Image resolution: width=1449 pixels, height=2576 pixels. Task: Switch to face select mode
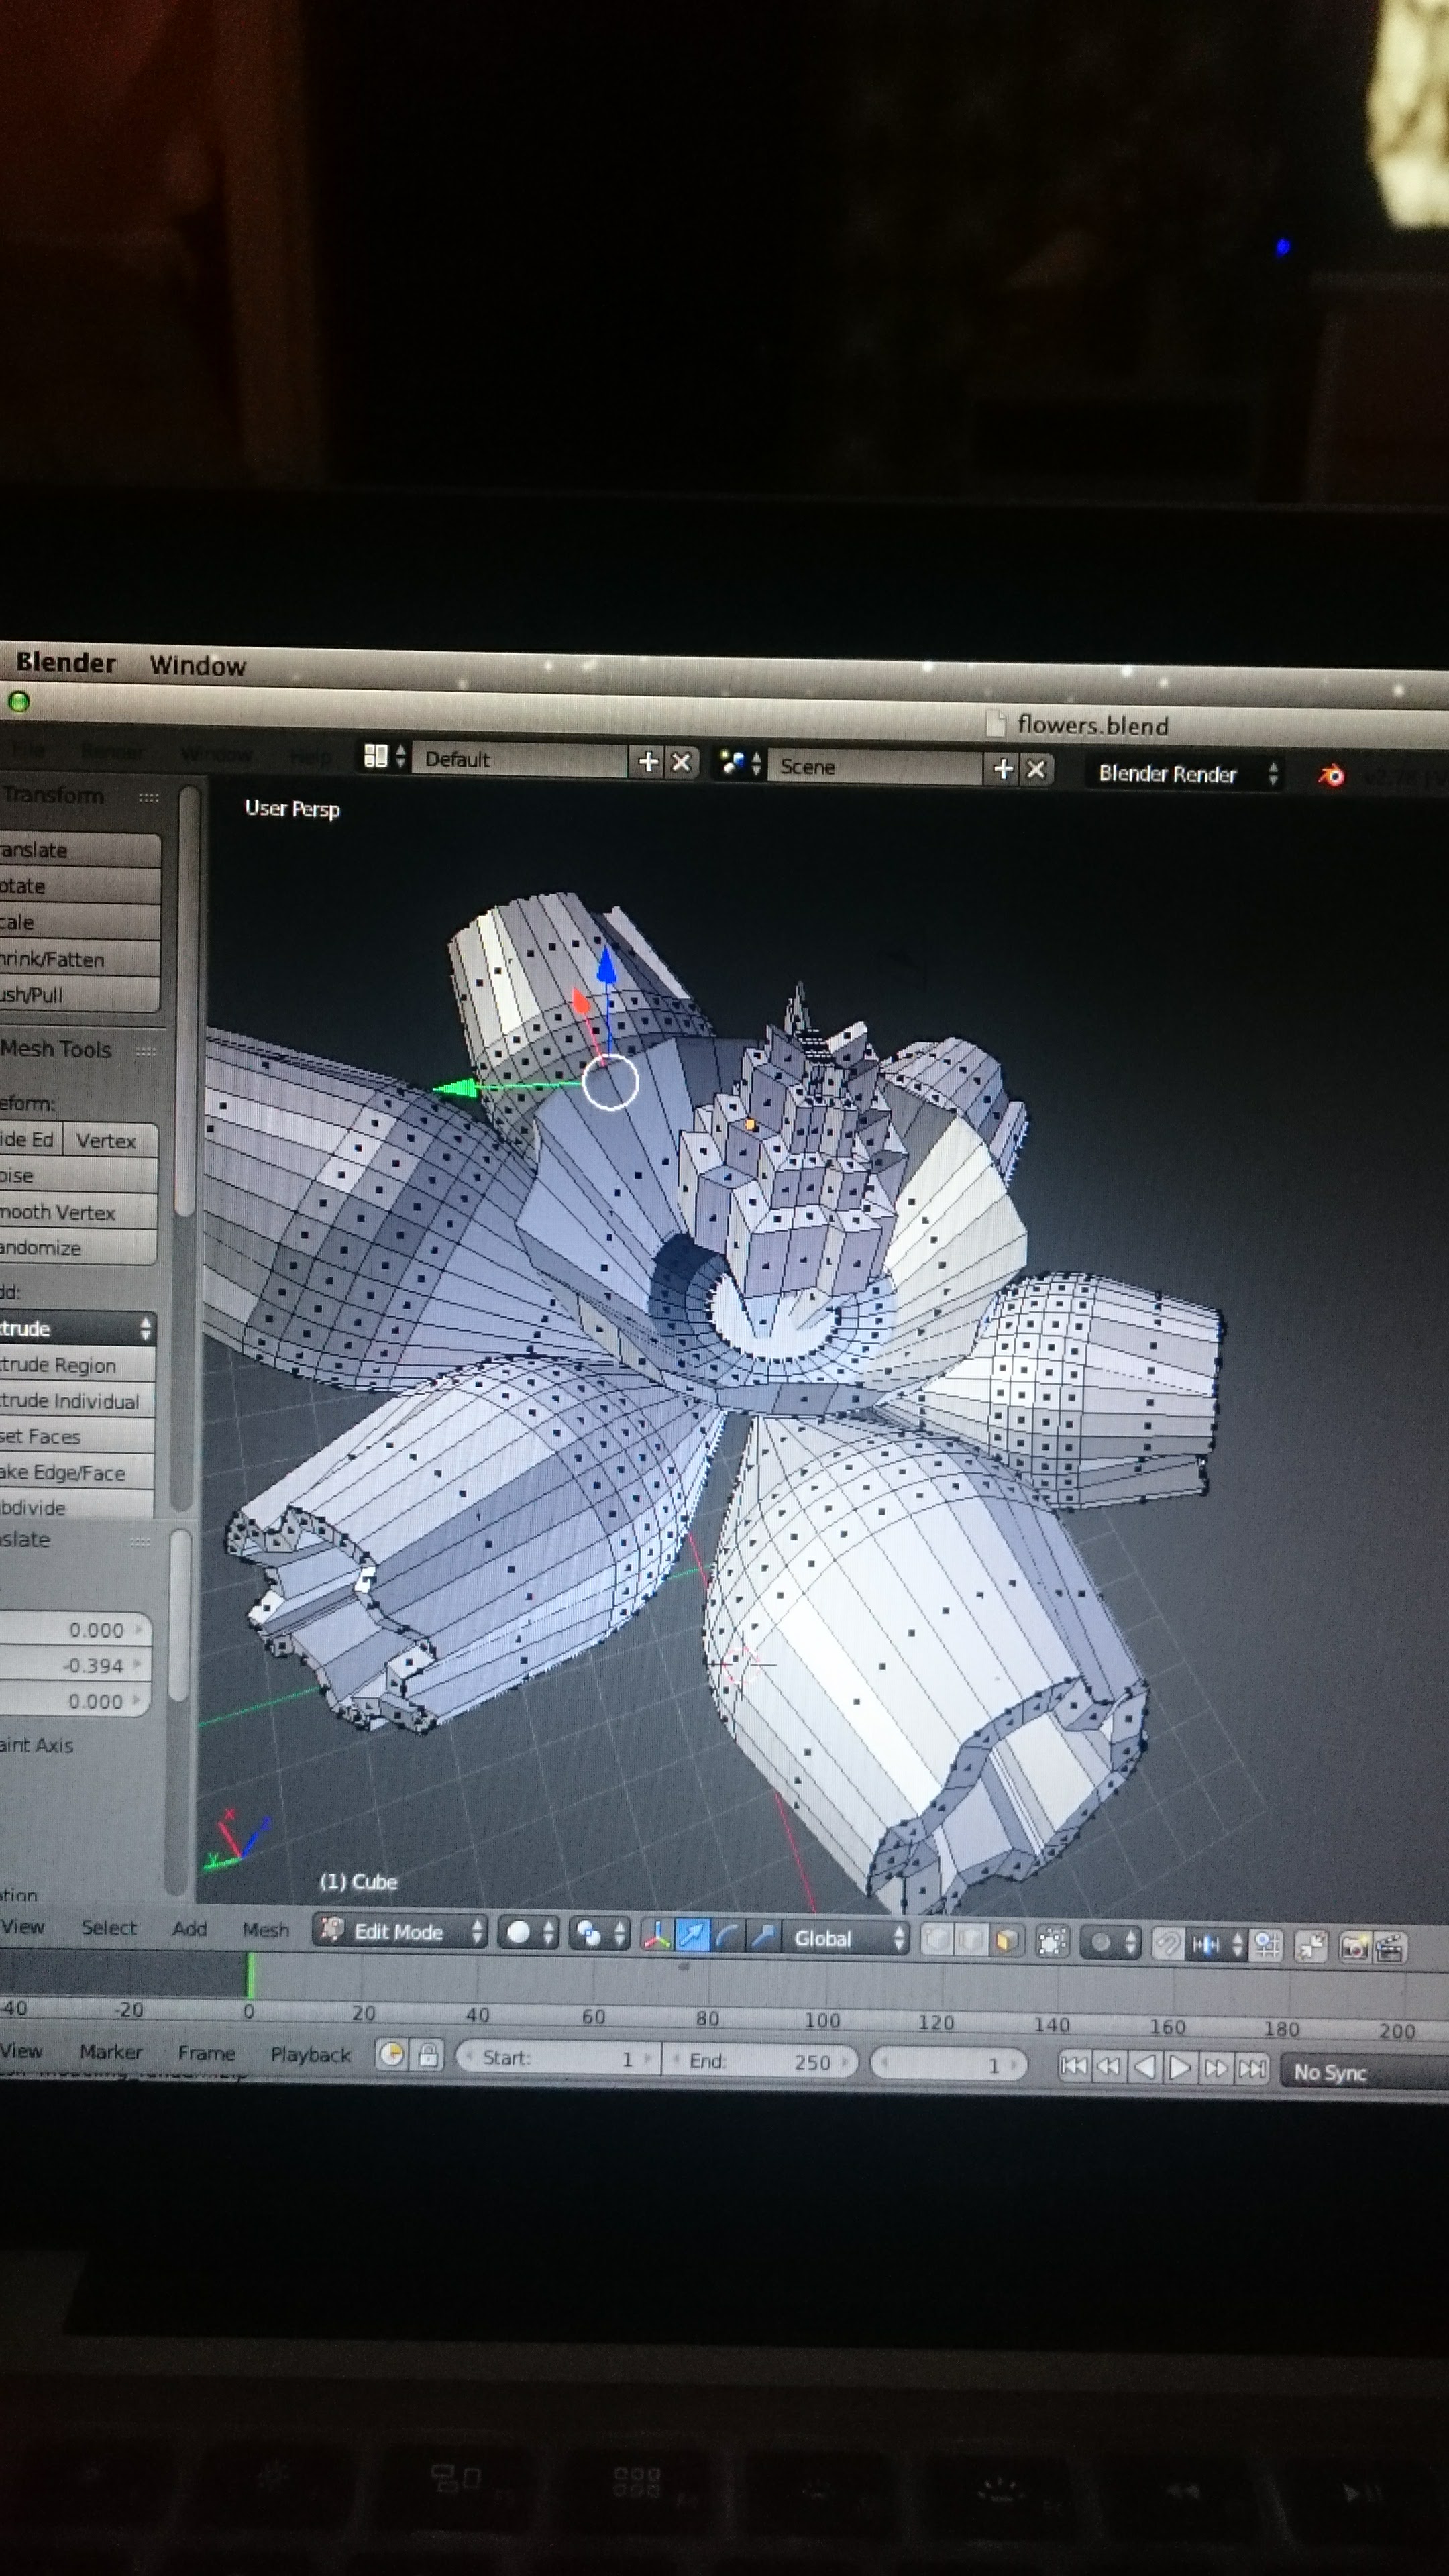point(1006,1941)
